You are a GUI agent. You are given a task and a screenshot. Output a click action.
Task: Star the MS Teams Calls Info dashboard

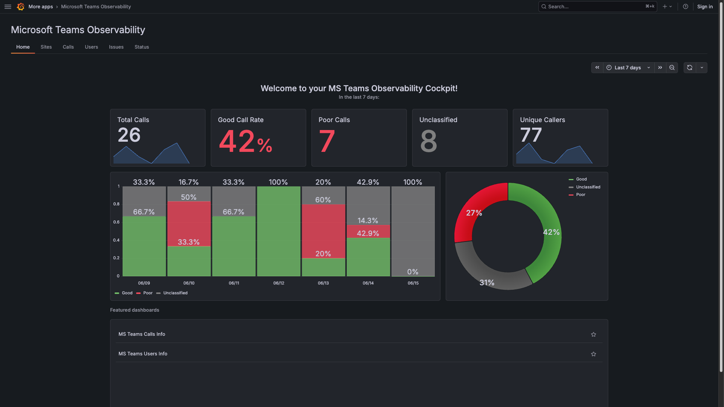pos(594,334)
